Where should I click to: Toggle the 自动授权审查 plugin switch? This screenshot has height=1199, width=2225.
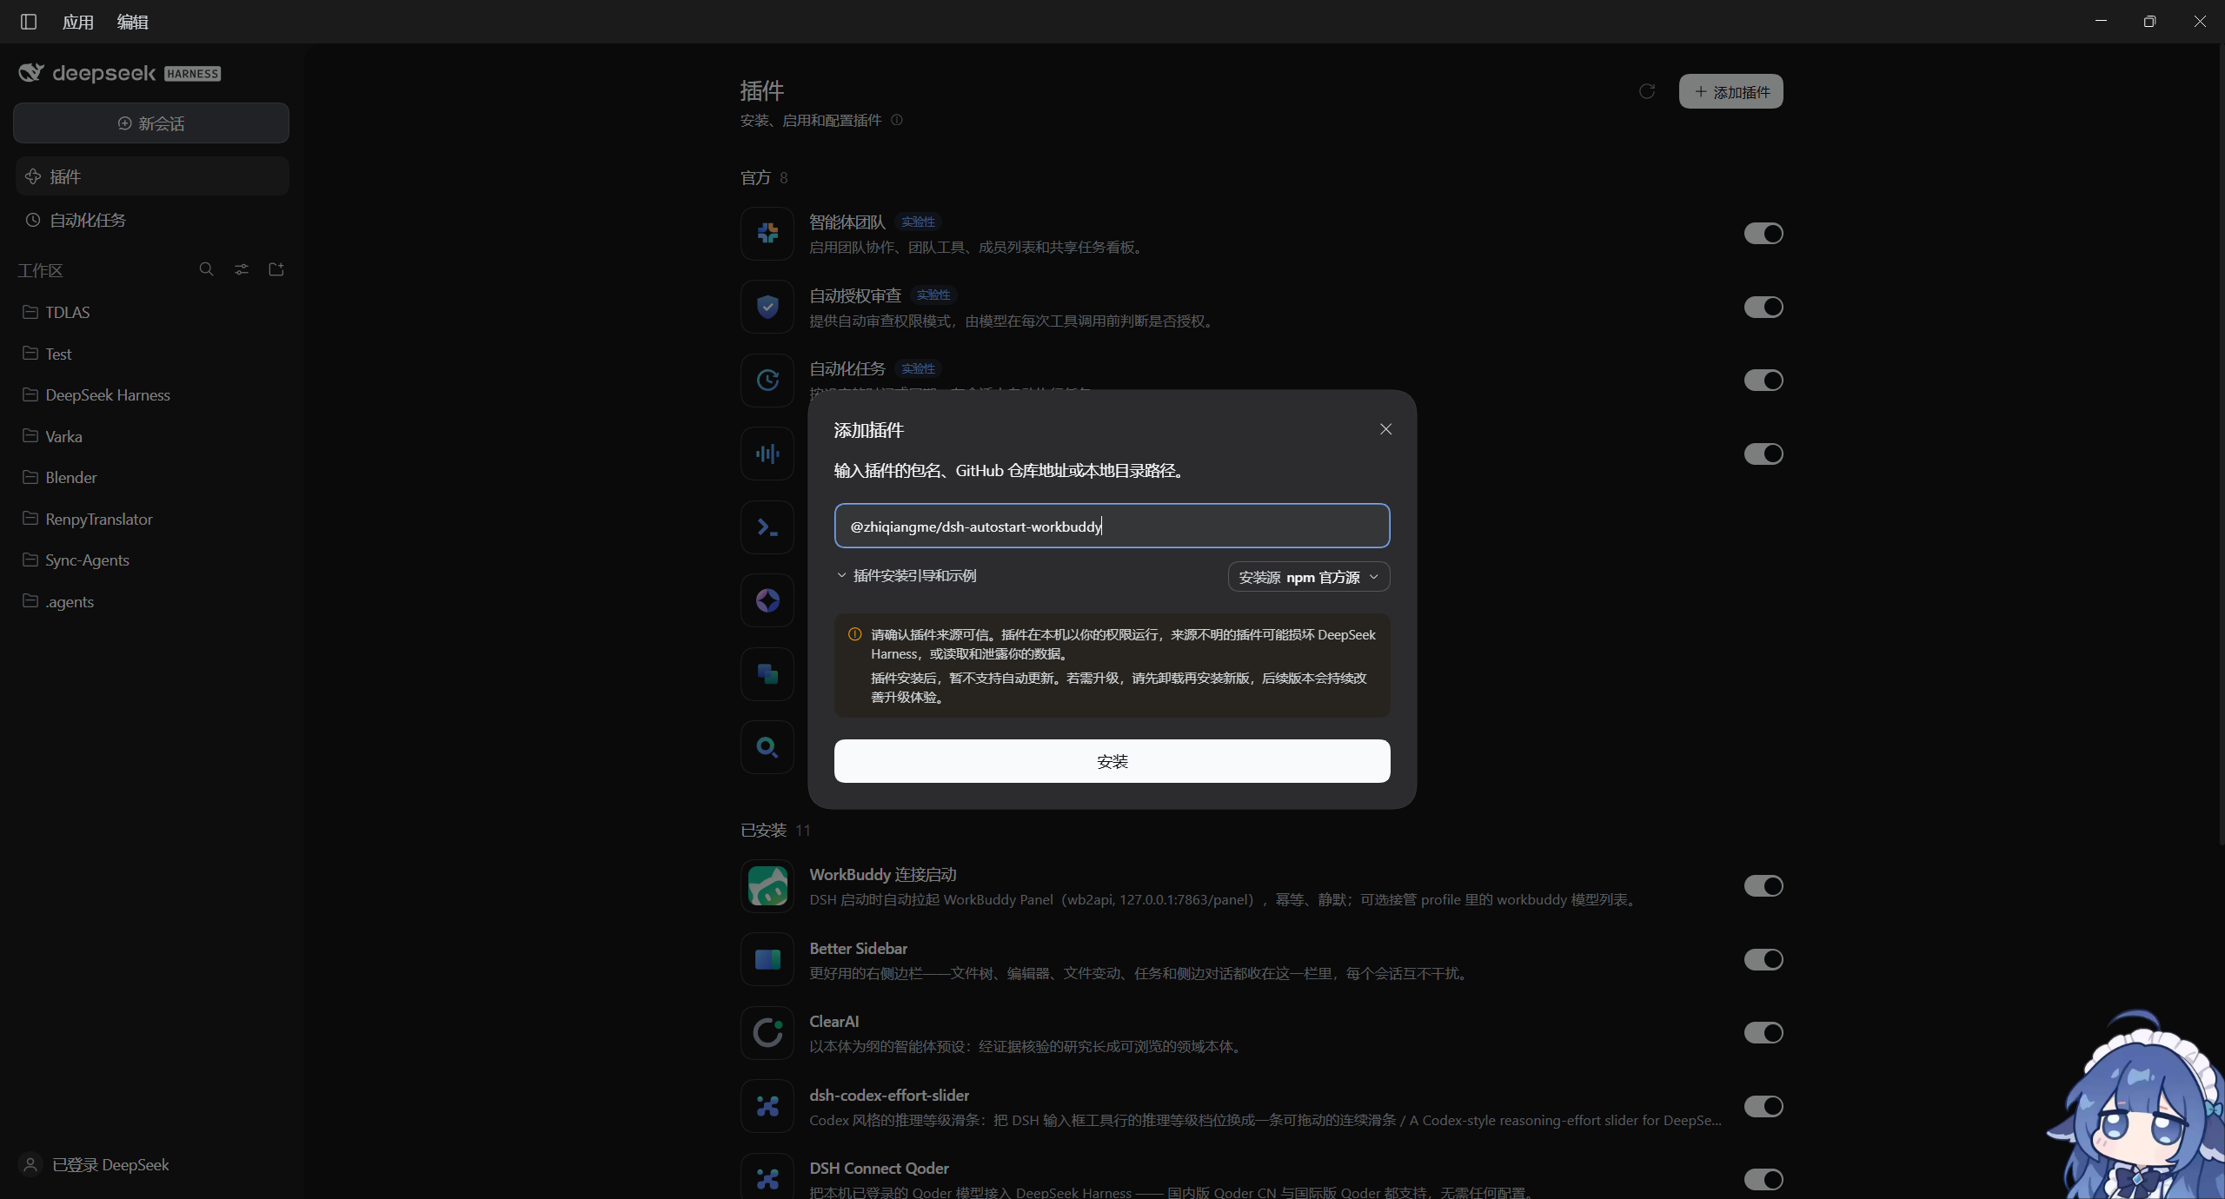click(1763, 307)
